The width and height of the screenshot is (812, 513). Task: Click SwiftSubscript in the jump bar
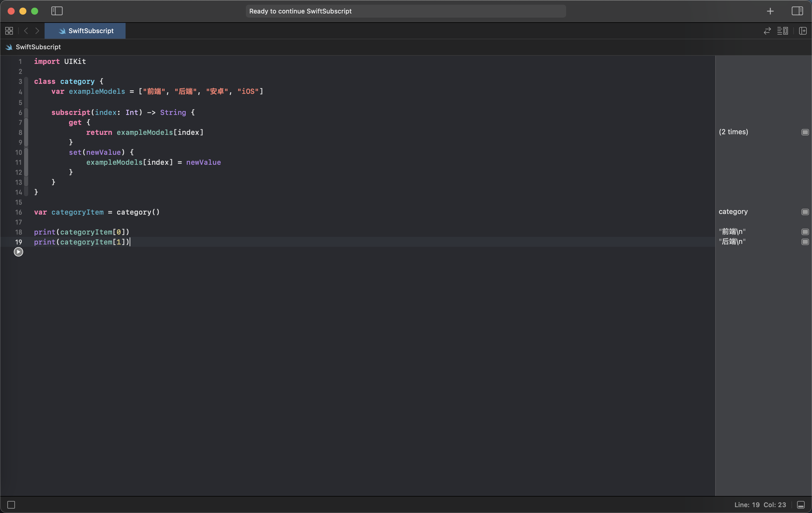pos(38,47)
